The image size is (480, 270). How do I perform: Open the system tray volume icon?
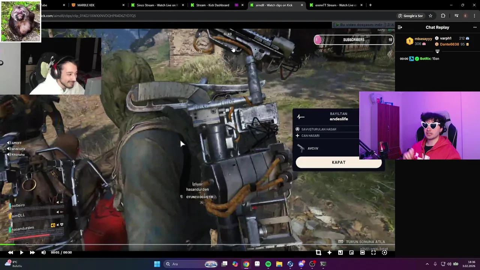[449, 264]
